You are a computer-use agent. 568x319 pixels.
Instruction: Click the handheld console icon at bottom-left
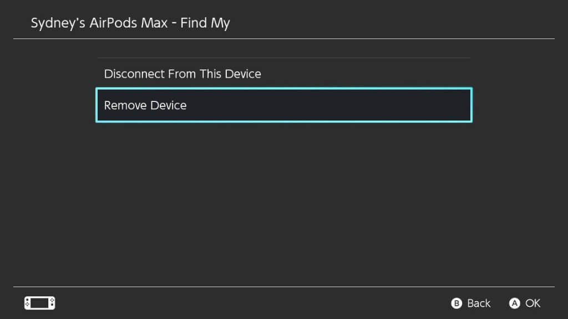(x=39, y=303)
